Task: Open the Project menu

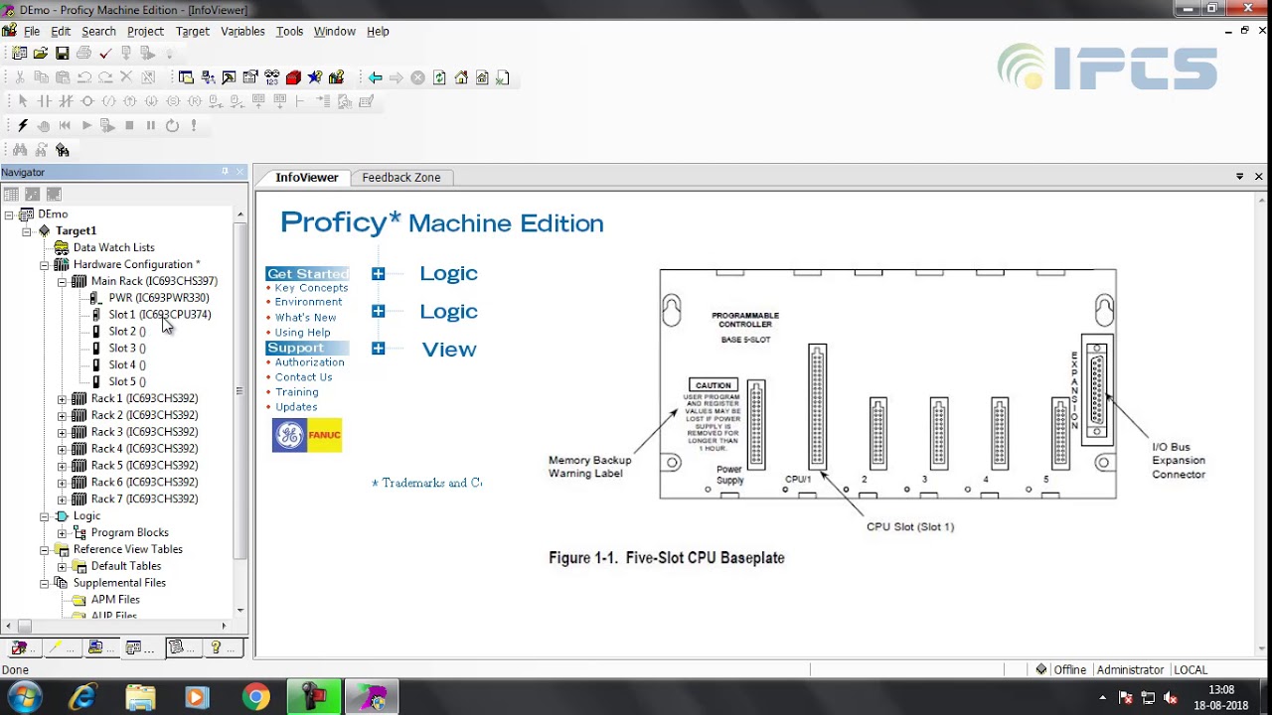Action: tap(145, 31)
